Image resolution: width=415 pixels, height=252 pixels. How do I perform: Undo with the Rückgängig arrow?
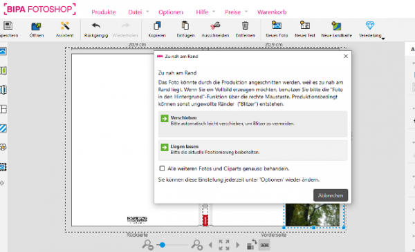96,26
